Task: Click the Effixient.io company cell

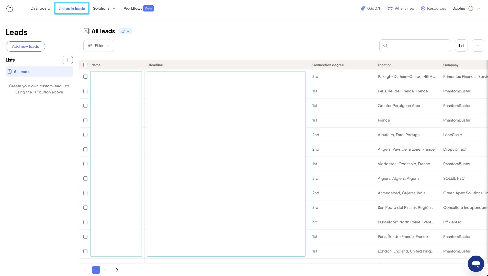Action: 452,222
